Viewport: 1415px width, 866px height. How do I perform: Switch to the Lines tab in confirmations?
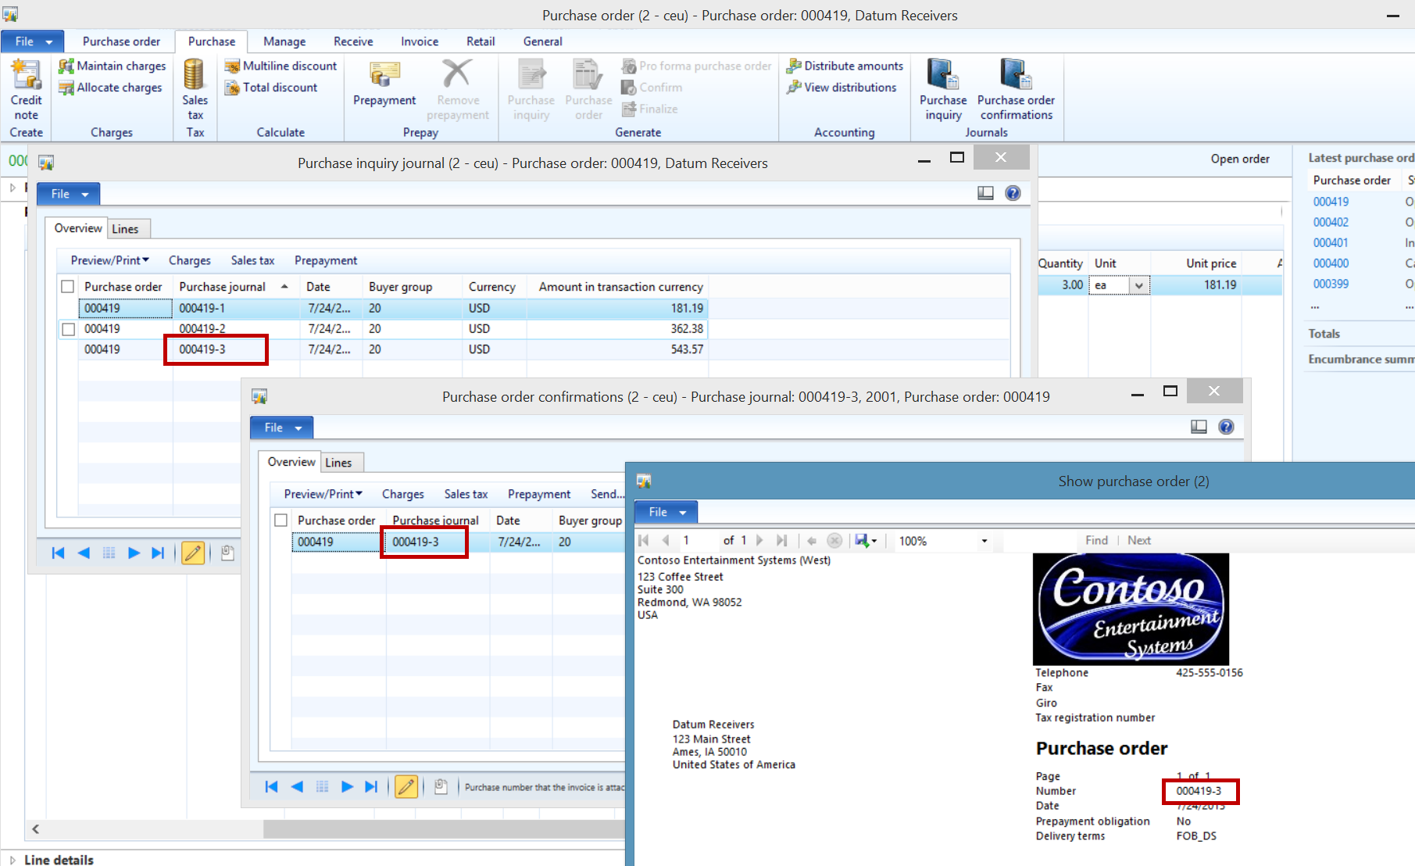341,462
